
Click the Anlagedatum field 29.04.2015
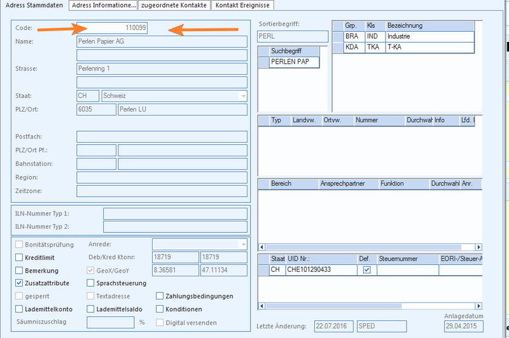[464, 327]
